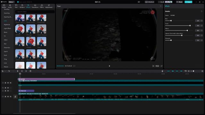
Task: Click the Share button
Action: 179,2
